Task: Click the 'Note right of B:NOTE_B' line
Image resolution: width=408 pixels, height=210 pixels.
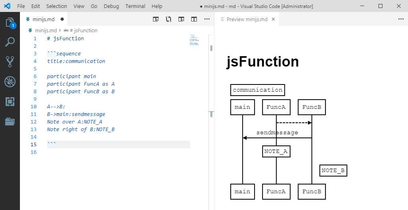Action: pyautogui.click(x=81, y=130)
